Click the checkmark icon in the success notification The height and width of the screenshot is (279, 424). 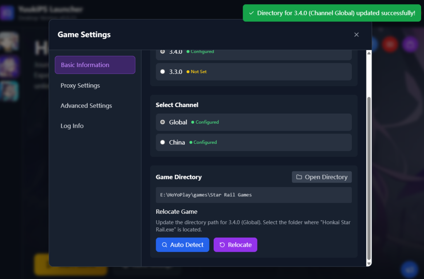point(251,13)
